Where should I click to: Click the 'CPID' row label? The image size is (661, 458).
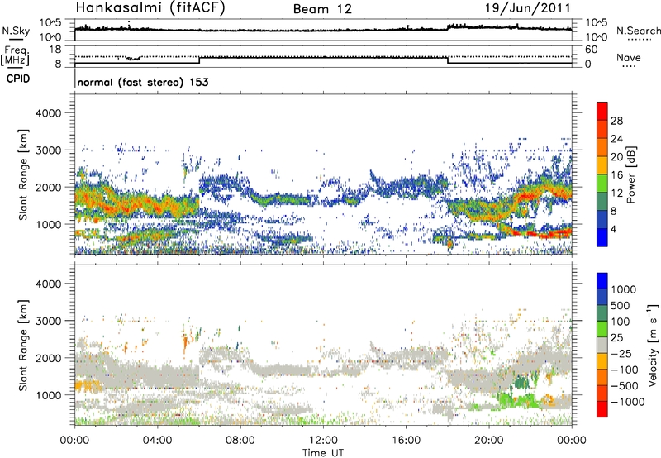point(18,79)
